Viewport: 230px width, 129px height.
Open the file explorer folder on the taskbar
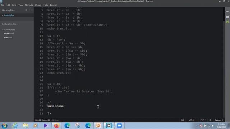click(26, 126)
